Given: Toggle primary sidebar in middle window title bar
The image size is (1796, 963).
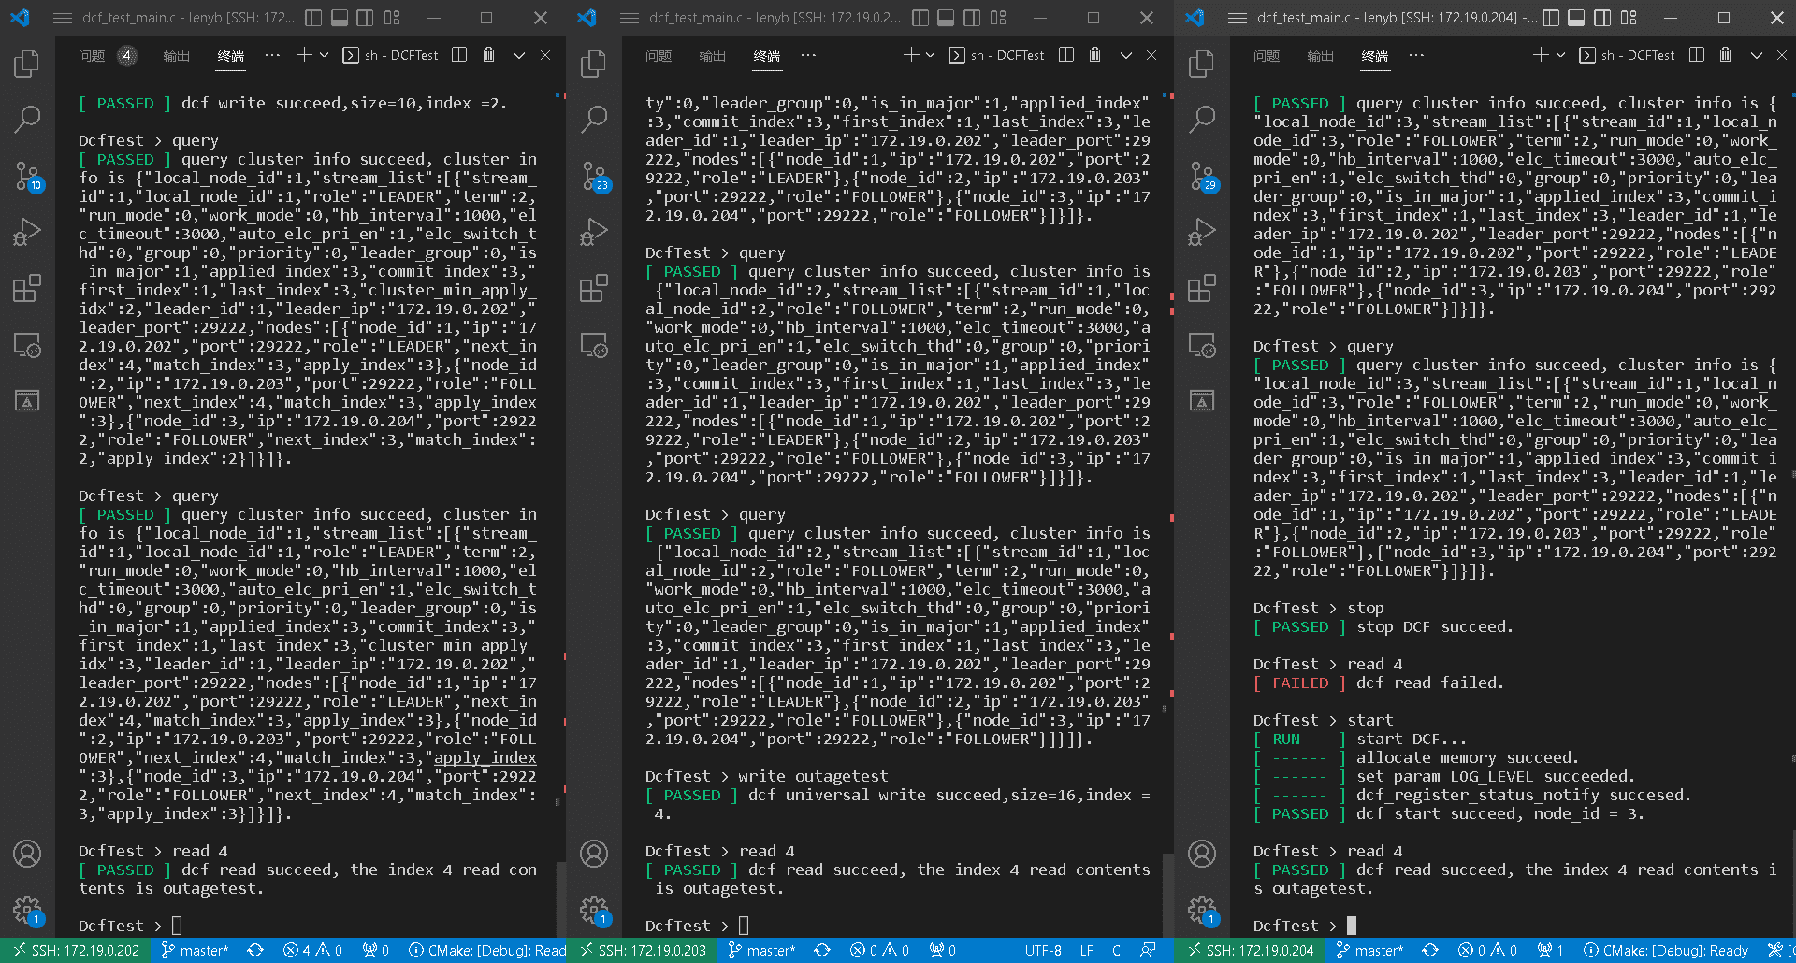Looking at the screenshot, I should [920, 18].
